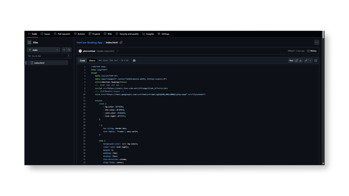Click the add file plus icon
This screenshot has height=196, width=349.
[64, 50]
